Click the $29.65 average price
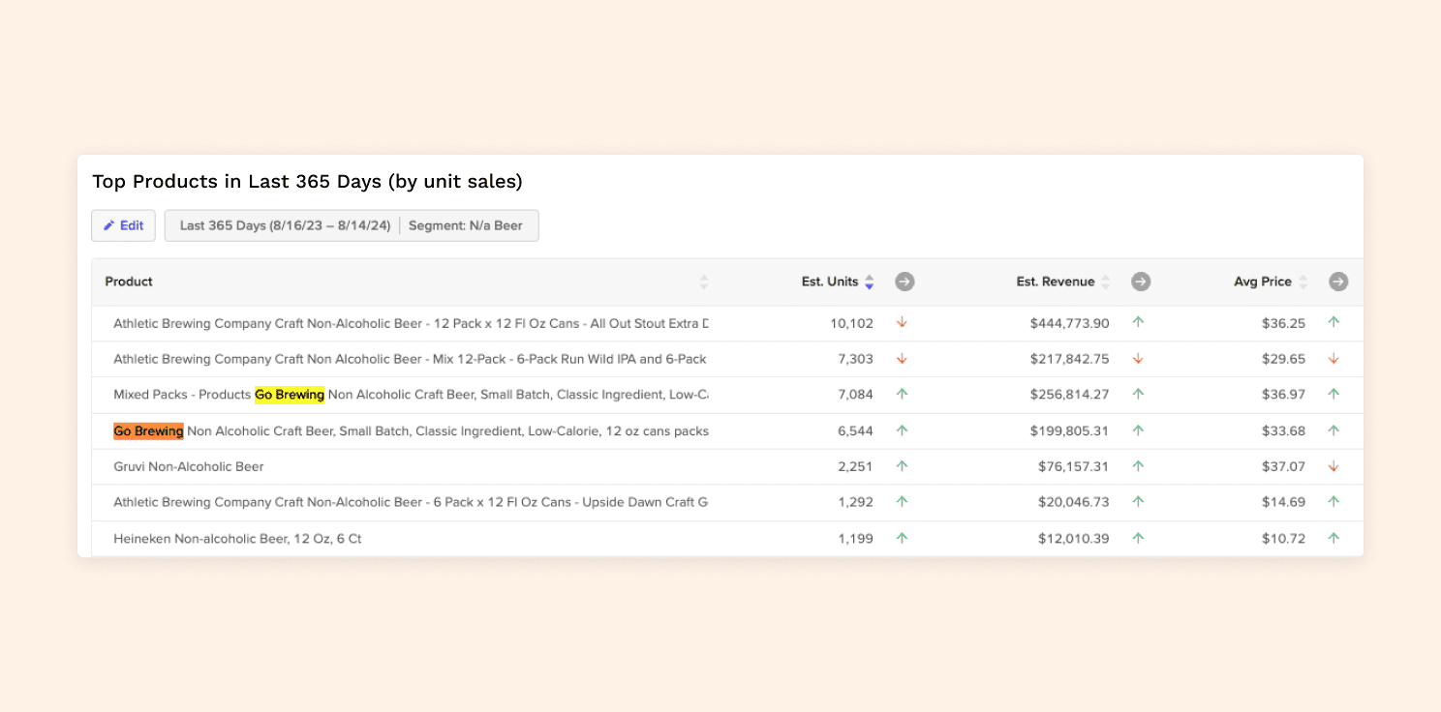The height and width of the screenshot is (712, 1441). point(1284,359)
